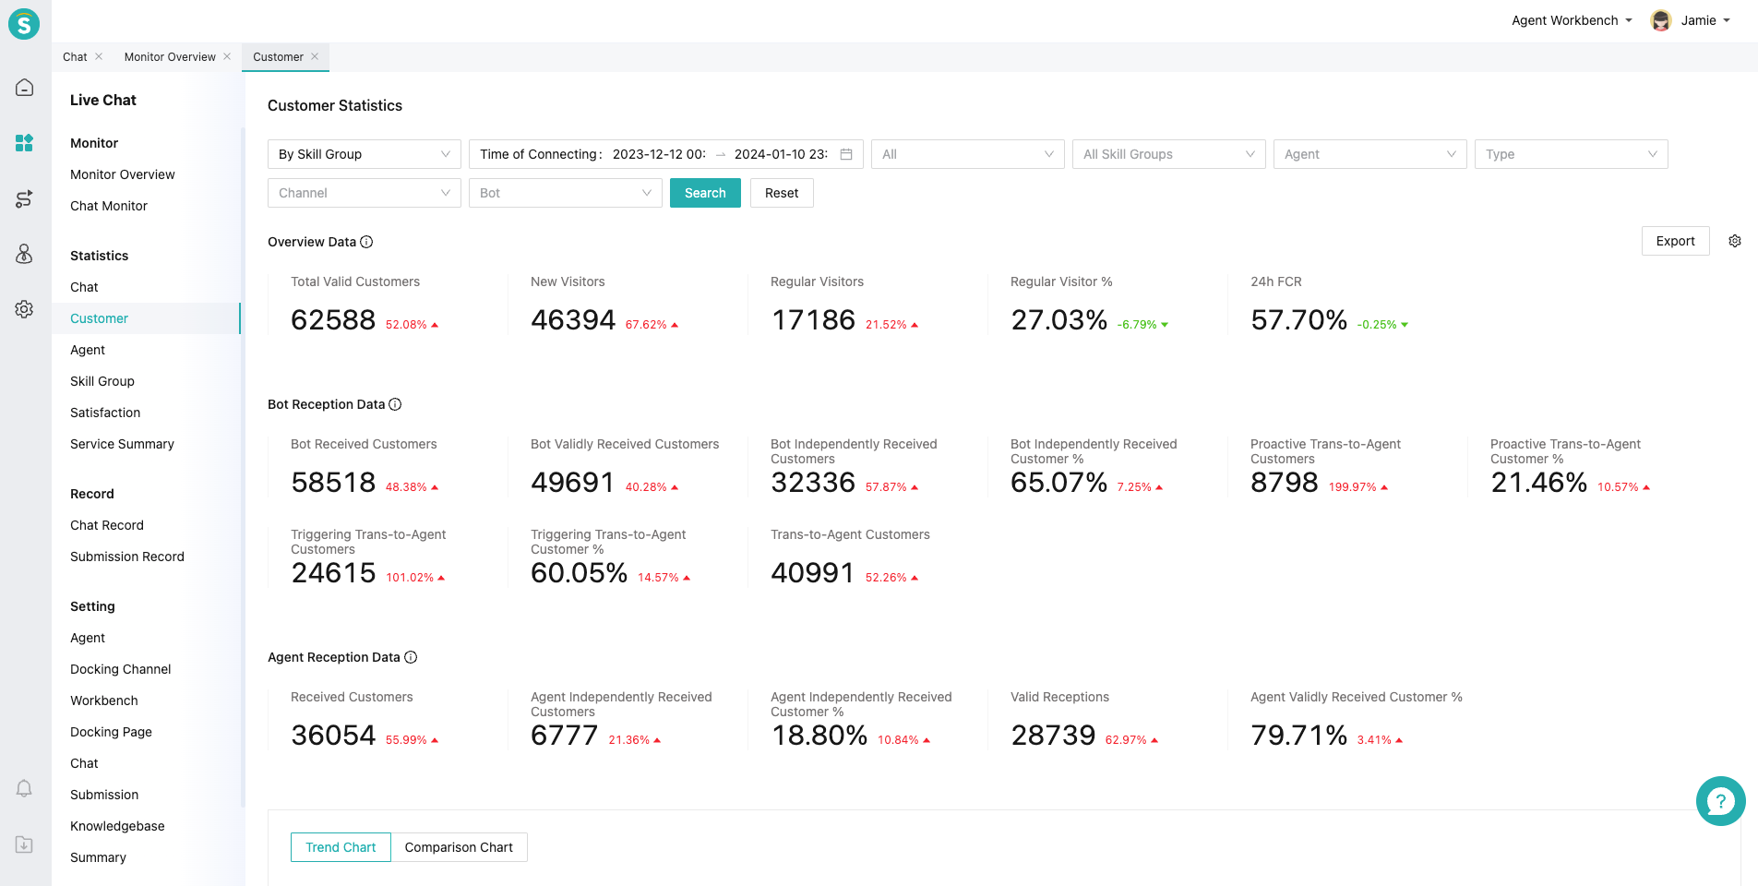Click the info icon beside Agent Reception Data
This screenshot has height=886, width=1758.
click(x=411, y=657)
